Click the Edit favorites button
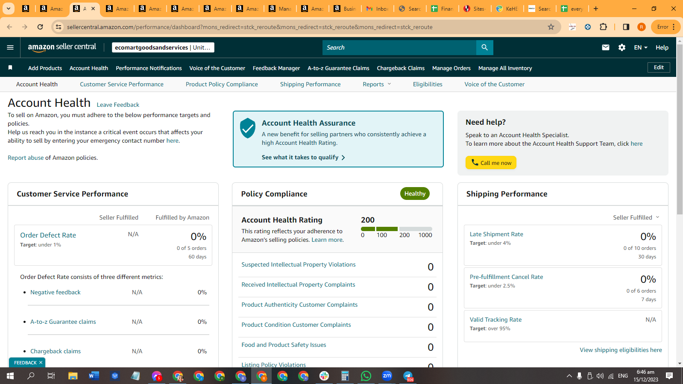Screen dimensions: 683x384 pyautogui.click(x=659, y=67)
